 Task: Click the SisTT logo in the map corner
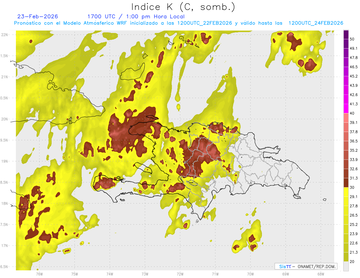[285, 266]
